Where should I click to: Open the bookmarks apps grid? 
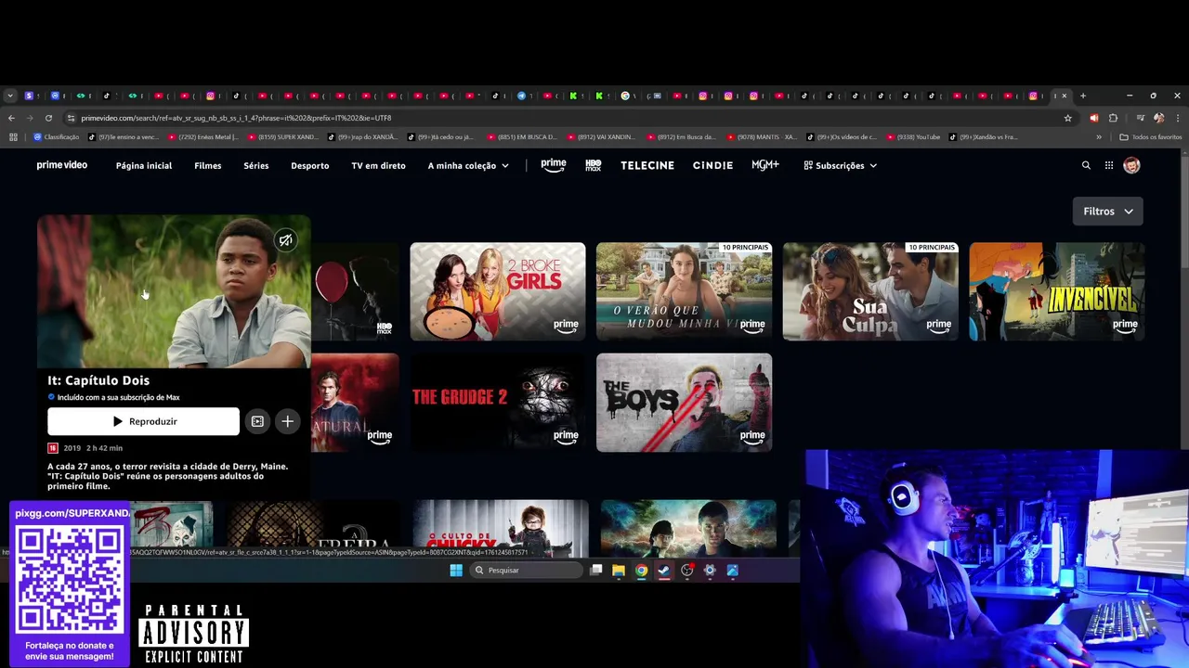pyautogui.click(x=13, y=137)
